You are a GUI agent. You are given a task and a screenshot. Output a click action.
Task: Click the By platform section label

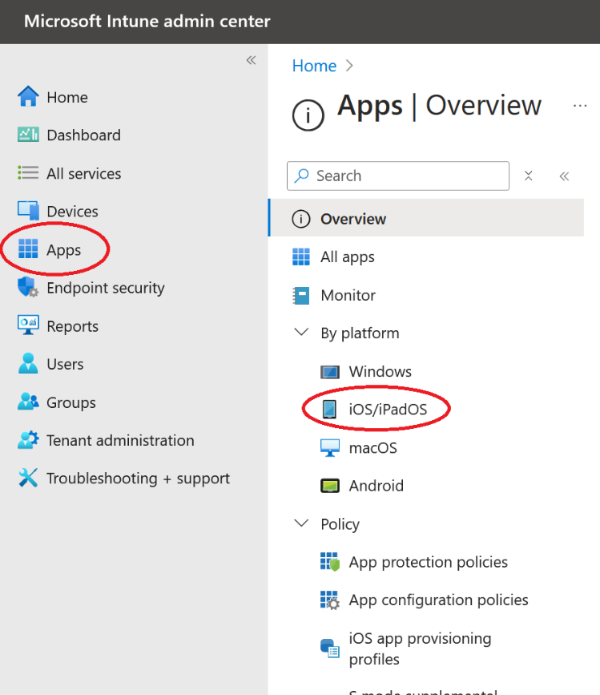point(360,333)
